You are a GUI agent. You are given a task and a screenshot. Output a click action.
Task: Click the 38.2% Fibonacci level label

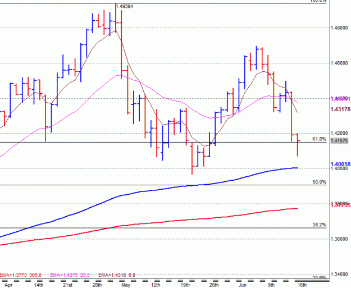coord(319,225)
